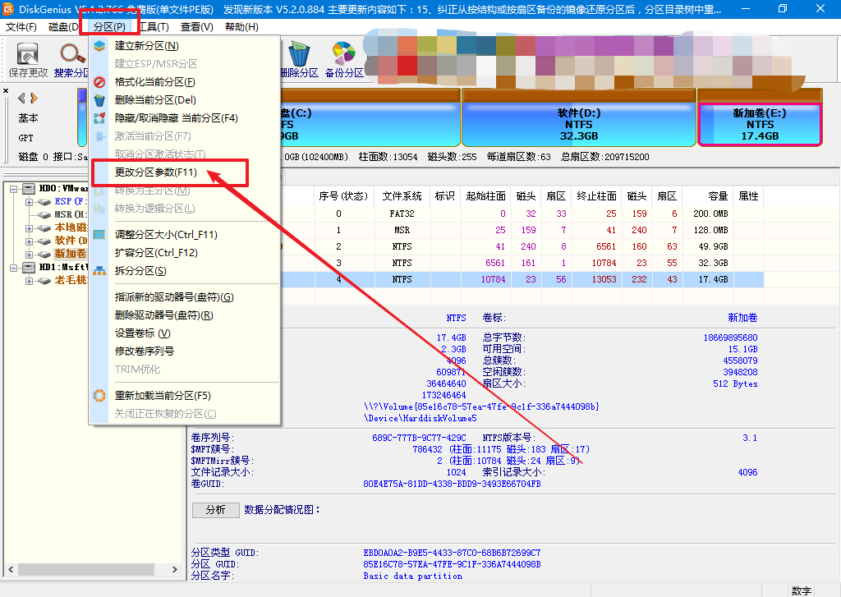Click the 卷序列号 value 689C-777B-9C77-429C
The height and width of the screenshot is (597, 841).
coord(419,438)
